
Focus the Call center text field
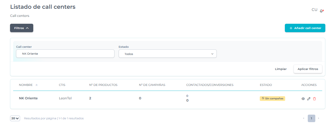tap(65, 54)
